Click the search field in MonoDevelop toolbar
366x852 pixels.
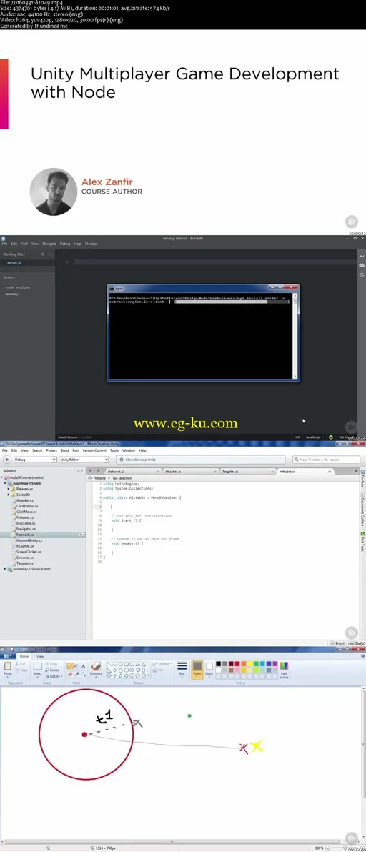tap(327, 459)
